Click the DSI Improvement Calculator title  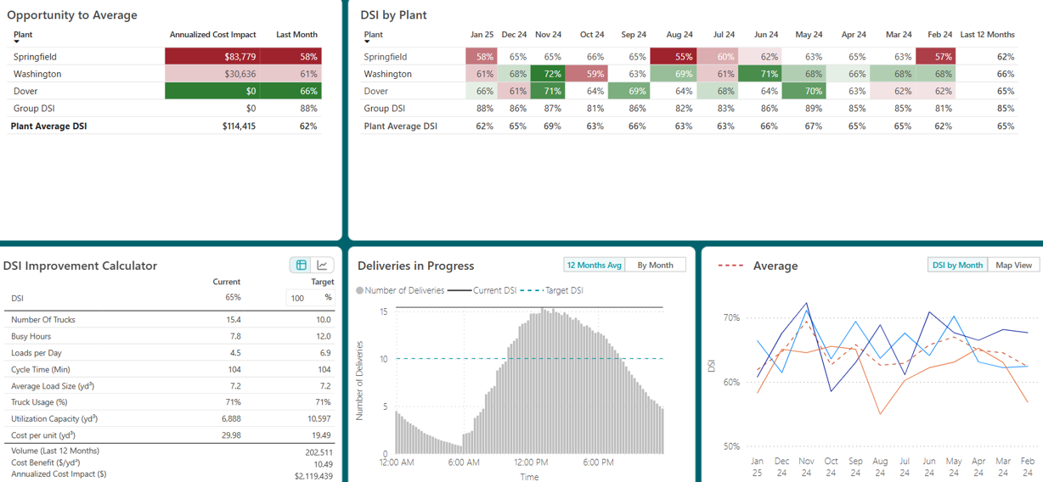click(x=80, y=266)
